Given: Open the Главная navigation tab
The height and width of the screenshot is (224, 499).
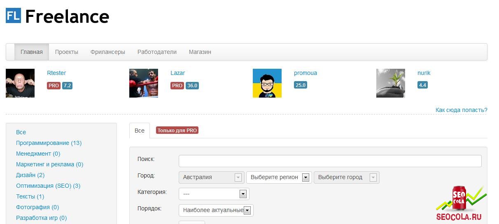Looking at the screenshot, I should coord(32,52).
